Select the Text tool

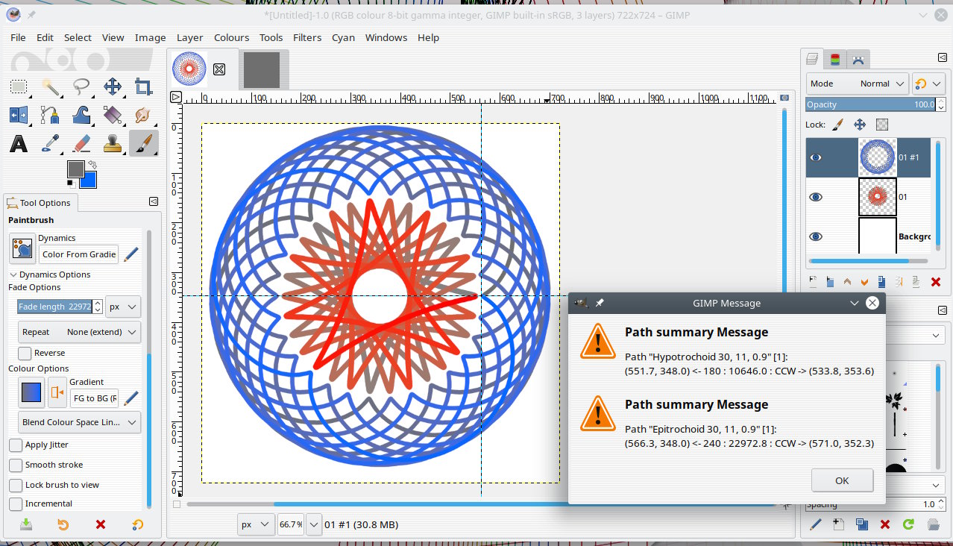[19, 143]
